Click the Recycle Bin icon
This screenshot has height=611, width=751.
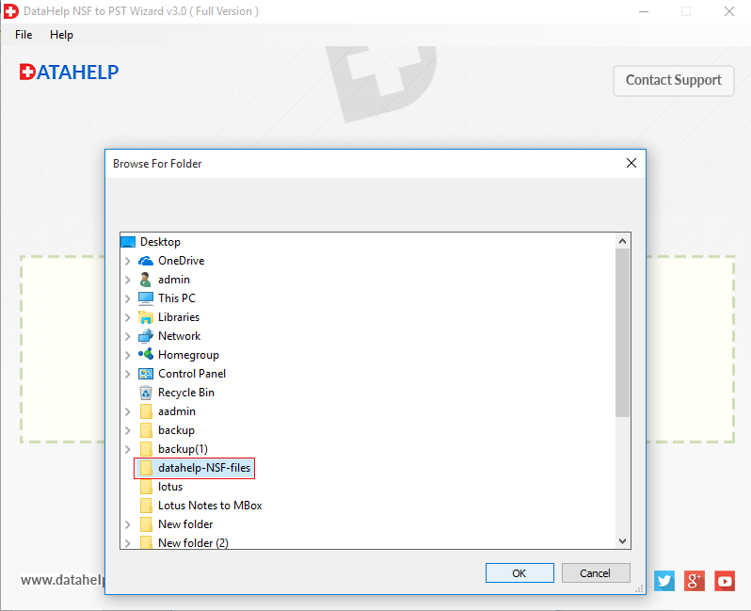[x=146, y=393]
